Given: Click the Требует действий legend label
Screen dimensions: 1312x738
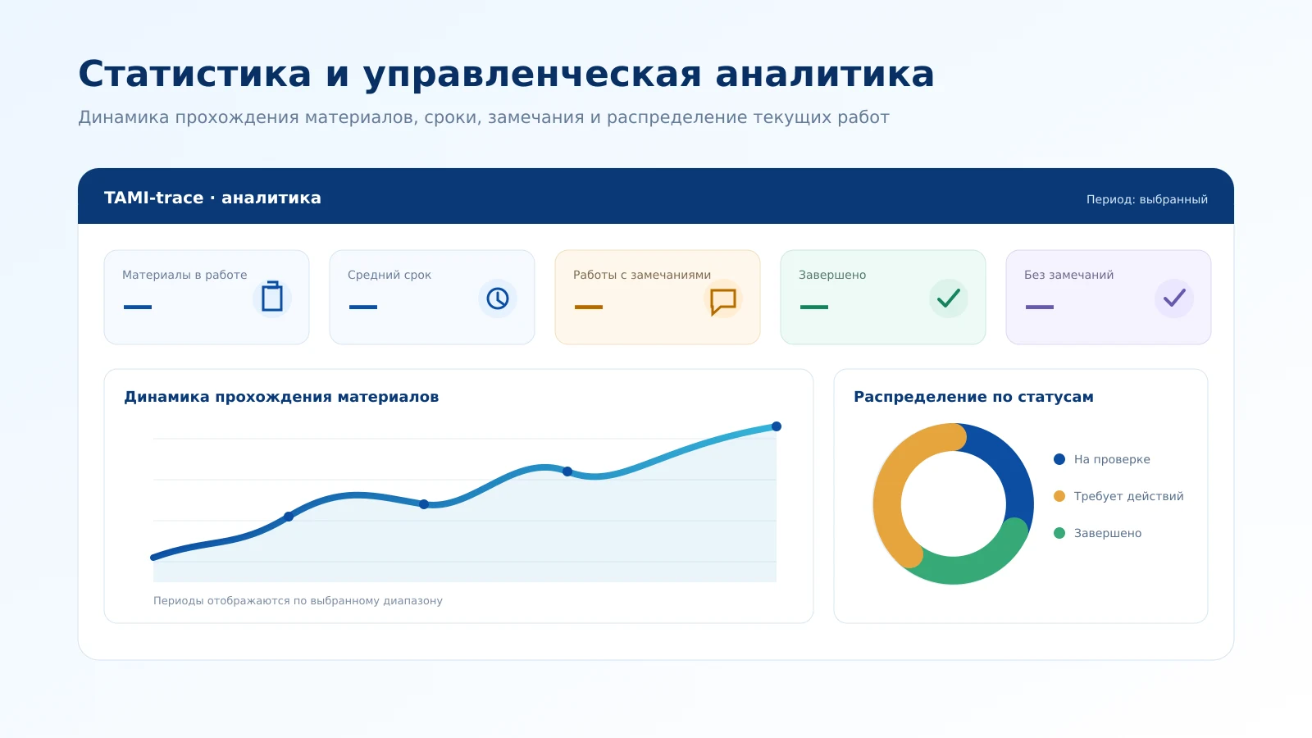Looking at the screenshot, I should [1129, 496].
